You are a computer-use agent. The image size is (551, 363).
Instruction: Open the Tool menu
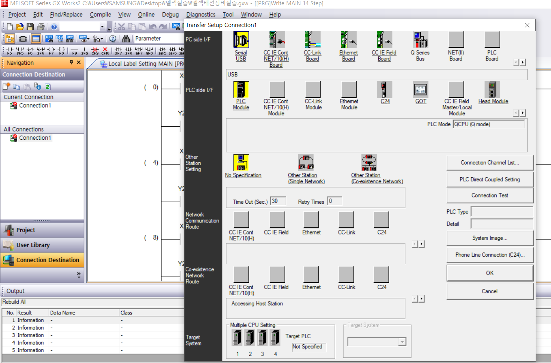(x=228, y=15)
